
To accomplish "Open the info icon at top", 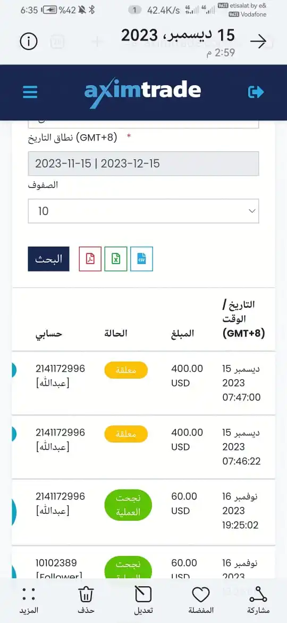I will click(x=29, y=42).
